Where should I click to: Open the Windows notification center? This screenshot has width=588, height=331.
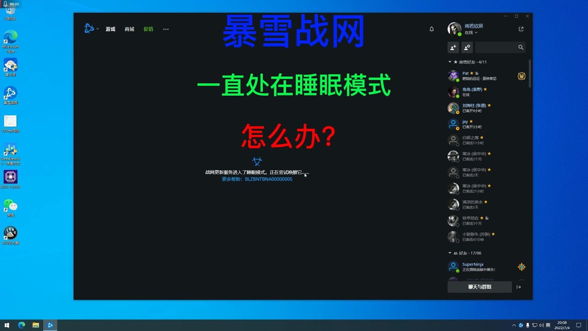pyautogui.click(x=579, y=325)
